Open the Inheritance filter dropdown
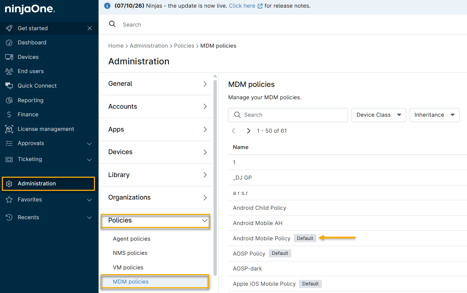 click(435, 115)
